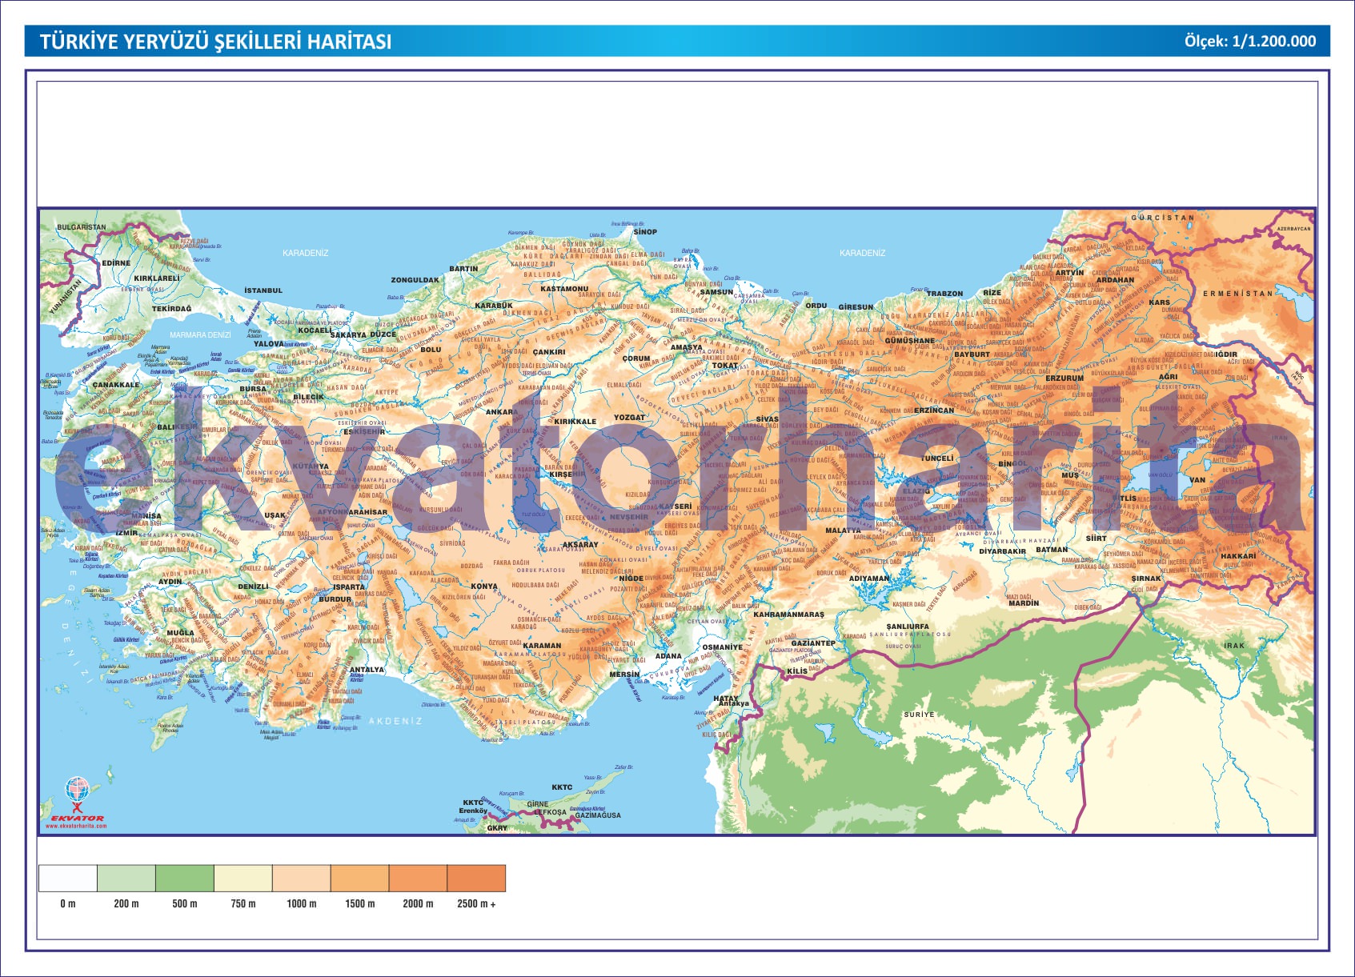Viewport: 1355px width, 977px height.
Task: Click the SURİYE country label
Action: (x=920, y=714)
